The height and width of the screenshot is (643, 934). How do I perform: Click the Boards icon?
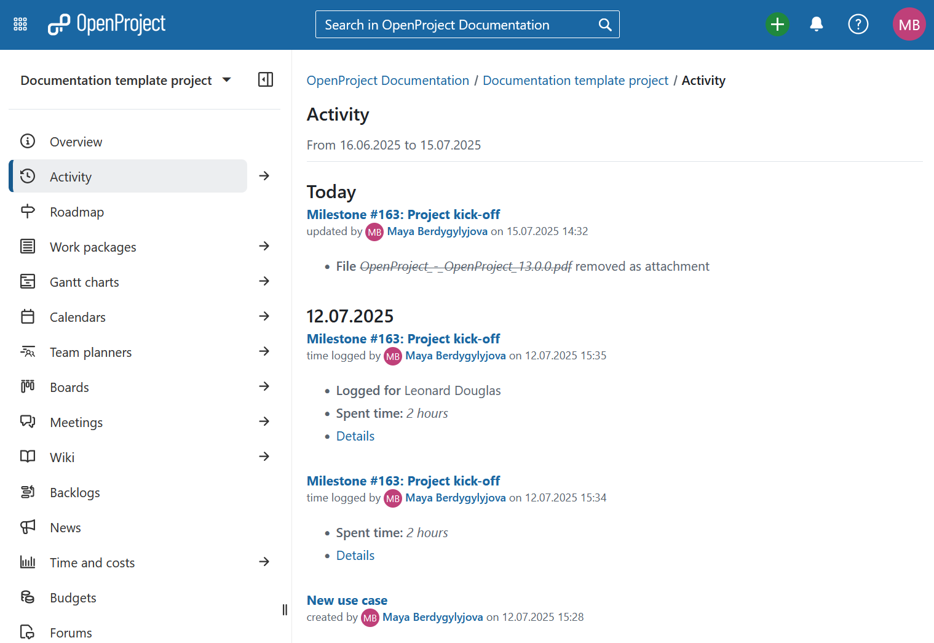pos(28,387)
